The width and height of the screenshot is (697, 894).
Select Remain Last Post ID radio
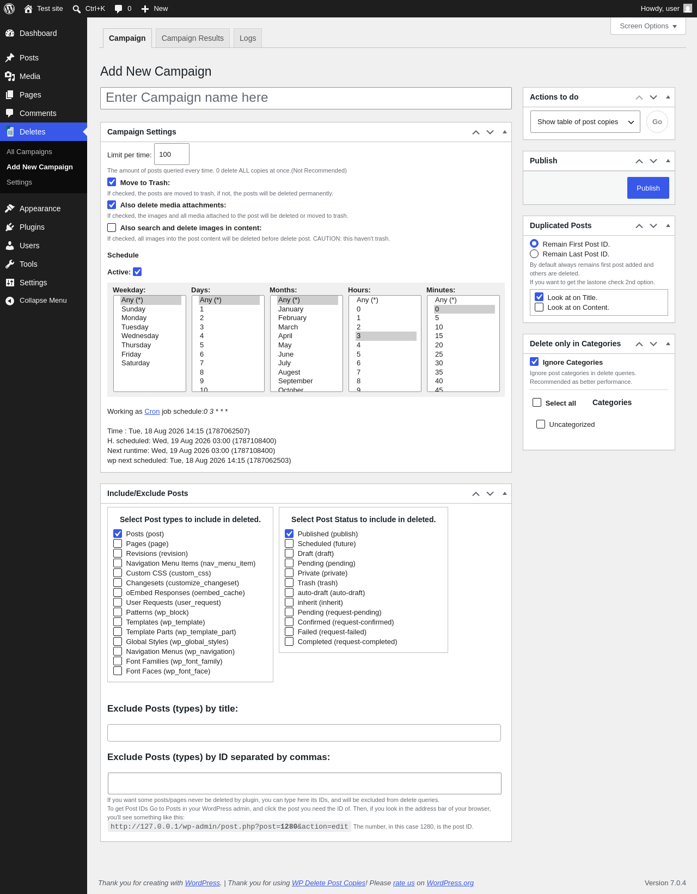534,254
